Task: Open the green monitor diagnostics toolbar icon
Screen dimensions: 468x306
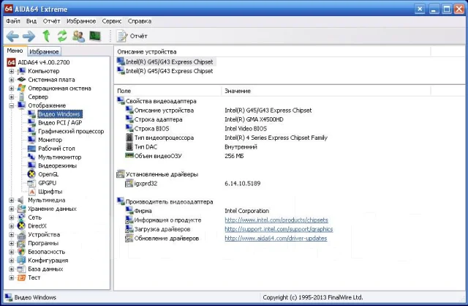Action: 95,36
